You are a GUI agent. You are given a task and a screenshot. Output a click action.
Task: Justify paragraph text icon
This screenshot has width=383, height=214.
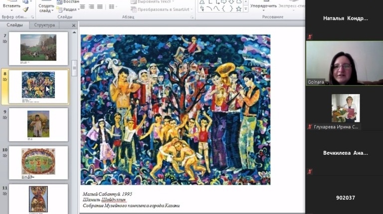click(100, 7)
